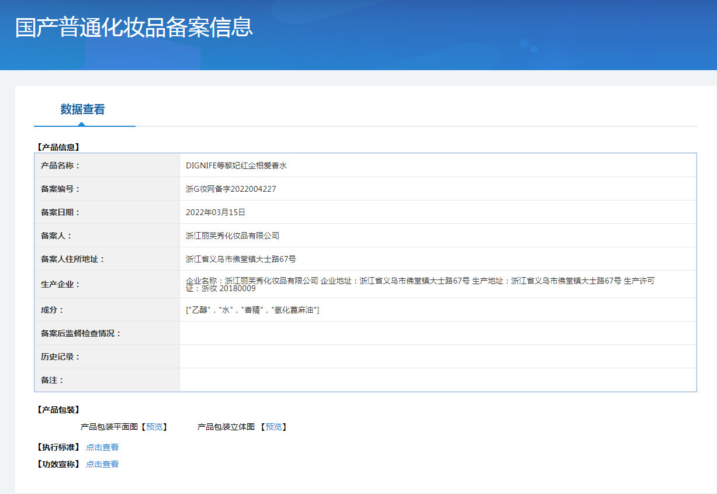Open 点击查看 link for 功效宣称
This screenshot has width=717, height=494.
[x=102, y=464]
